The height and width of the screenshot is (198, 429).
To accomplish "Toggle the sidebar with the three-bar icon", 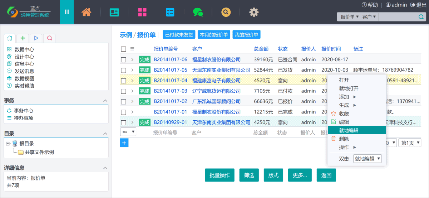I will point(67,12).
